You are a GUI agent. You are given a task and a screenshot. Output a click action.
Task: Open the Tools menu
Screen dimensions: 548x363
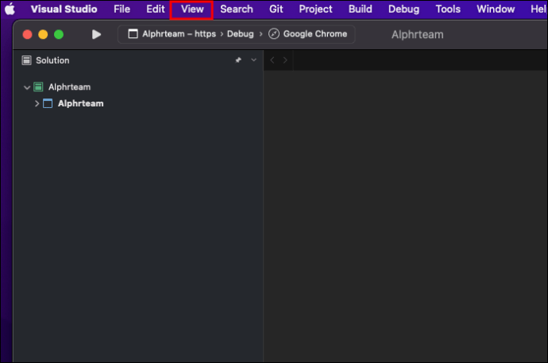point(448,9)
